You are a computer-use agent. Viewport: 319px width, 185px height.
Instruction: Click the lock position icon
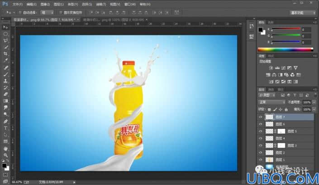281,110
